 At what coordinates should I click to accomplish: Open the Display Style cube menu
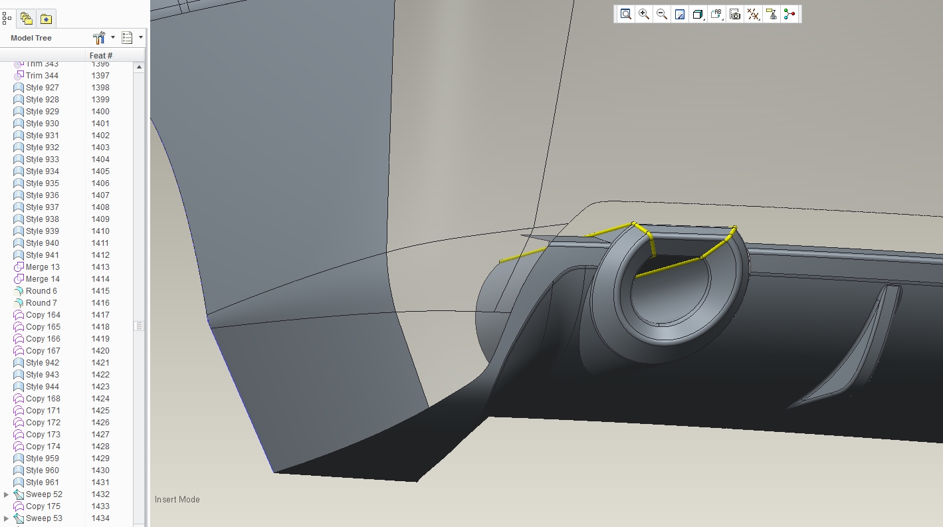(x=698, y=14)
